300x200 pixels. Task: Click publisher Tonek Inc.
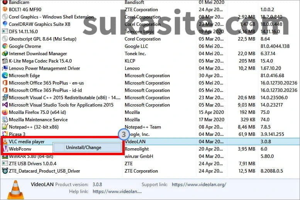[135, 54]
